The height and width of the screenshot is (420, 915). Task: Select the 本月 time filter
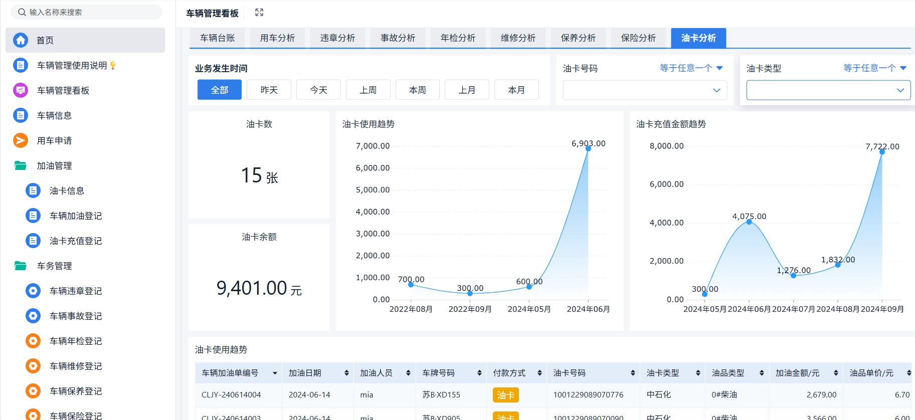(x=516, y=90)
